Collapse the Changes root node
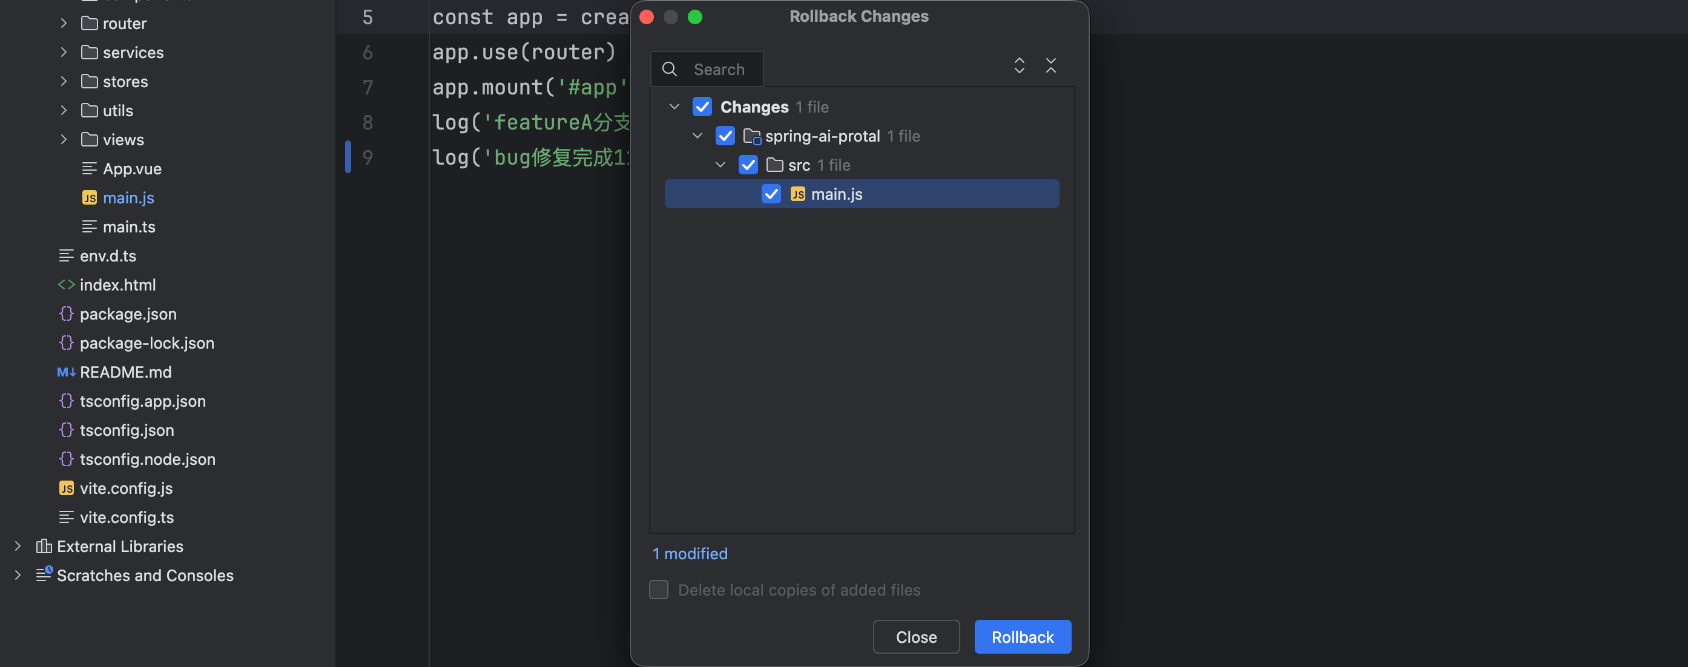The image size is (1688, 667). pyautogui.click(x=674, y=107)
